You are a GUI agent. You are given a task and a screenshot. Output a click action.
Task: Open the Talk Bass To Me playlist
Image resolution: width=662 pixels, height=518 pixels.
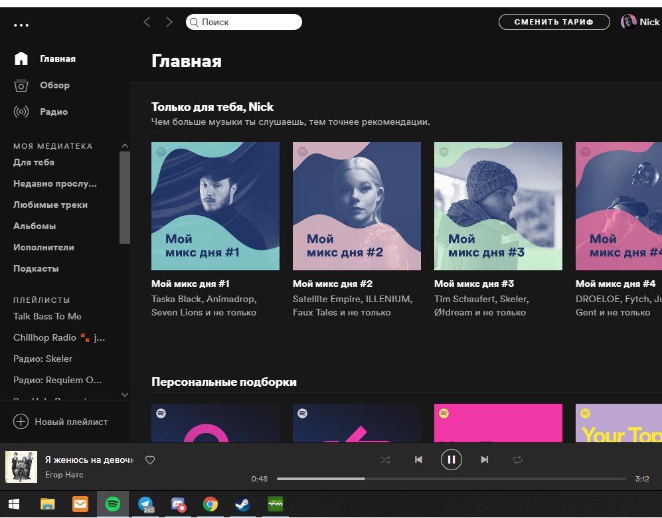coord(47,316)
